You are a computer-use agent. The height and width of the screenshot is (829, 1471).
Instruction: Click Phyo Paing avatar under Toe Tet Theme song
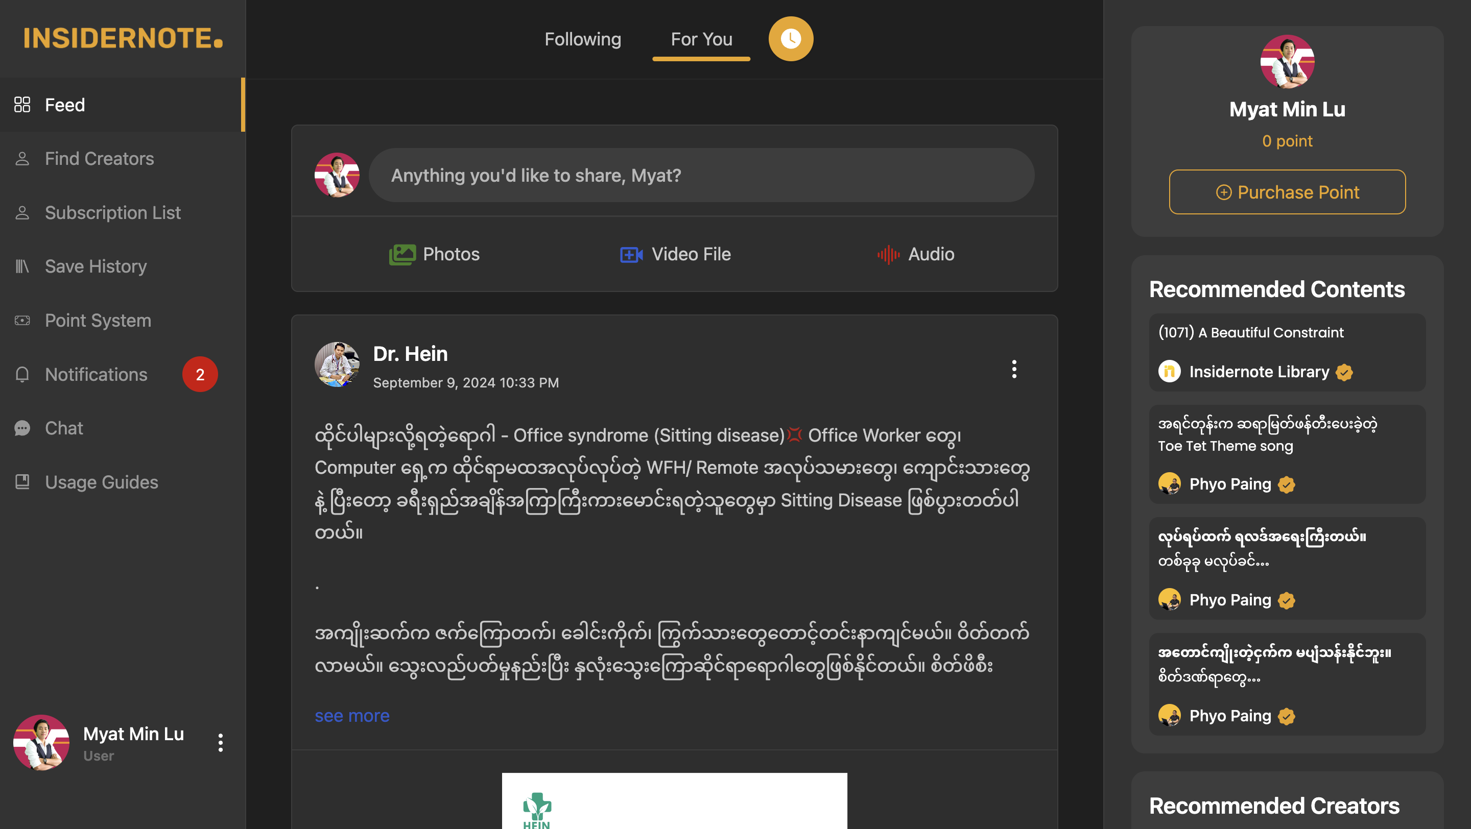coord(1169,484)
